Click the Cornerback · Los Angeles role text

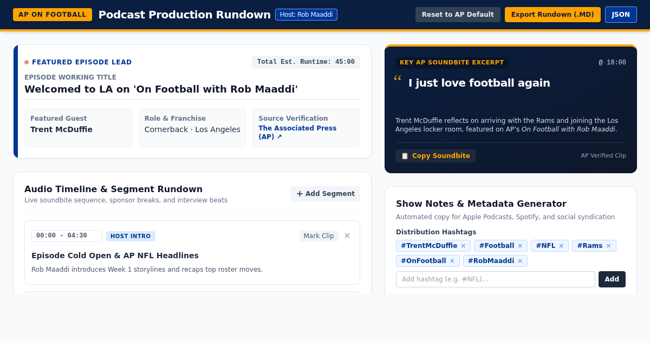click(192, 129)
